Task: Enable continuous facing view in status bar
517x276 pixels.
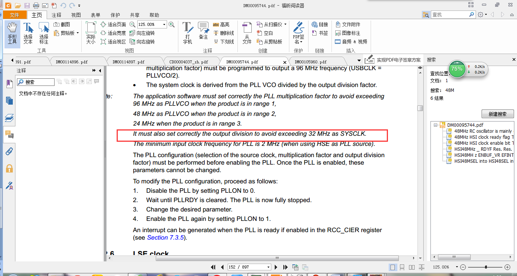Action: [421, 267]
